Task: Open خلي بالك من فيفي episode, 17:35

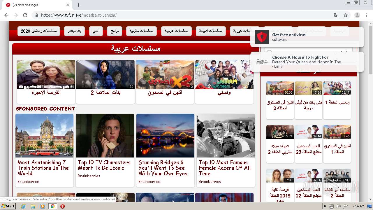Action: click(309, 100)
